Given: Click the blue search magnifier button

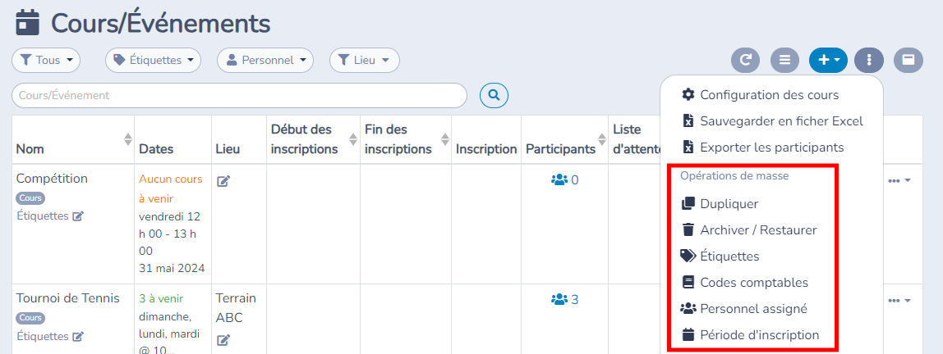Looking at the screenshot, I should click(x=494, y=95).
